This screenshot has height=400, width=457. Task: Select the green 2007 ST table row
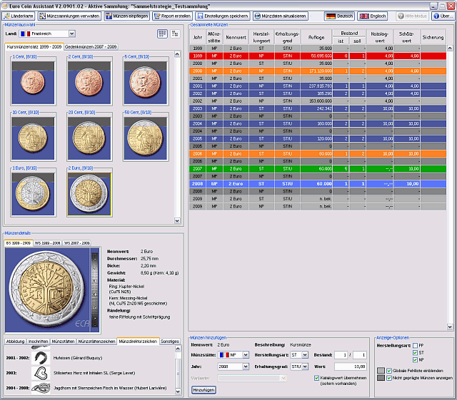[318, 168]
